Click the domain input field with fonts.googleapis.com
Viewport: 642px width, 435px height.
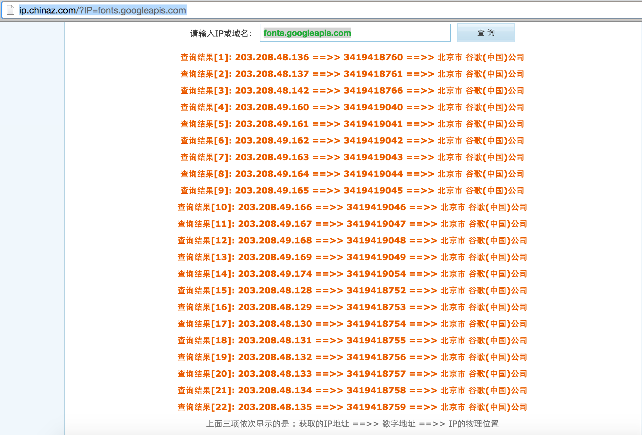[355, 33]
